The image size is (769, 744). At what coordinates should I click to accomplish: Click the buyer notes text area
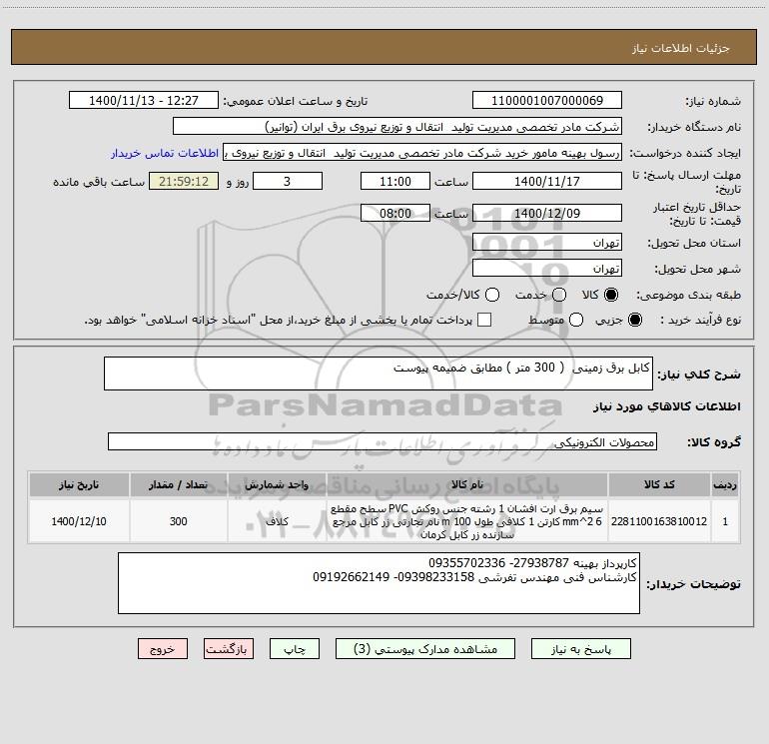pyautogui.click(x=379, y=583)
